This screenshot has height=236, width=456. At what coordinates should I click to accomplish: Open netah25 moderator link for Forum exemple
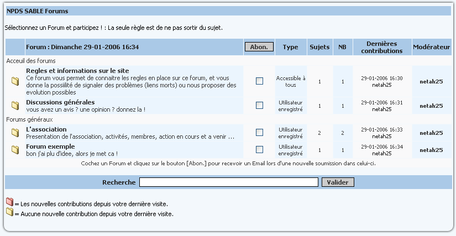point(431,150)
